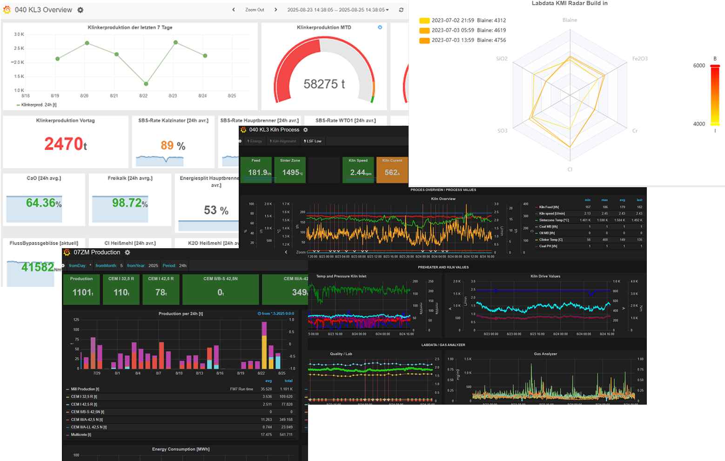
Task: Open the LSF Low dashboard link
Action: click(x=313, y=141)
